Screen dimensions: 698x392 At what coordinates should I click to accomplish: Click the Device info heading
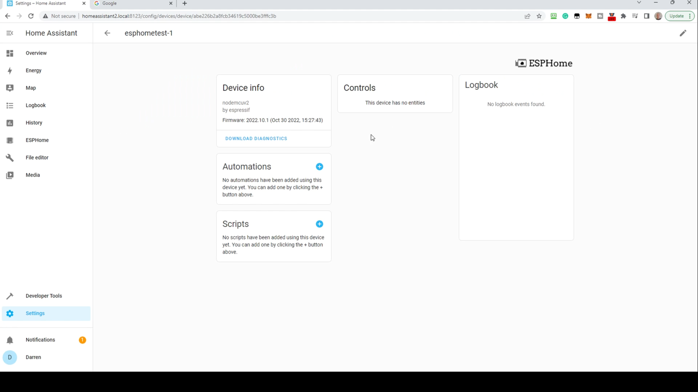tap(243, 88)
